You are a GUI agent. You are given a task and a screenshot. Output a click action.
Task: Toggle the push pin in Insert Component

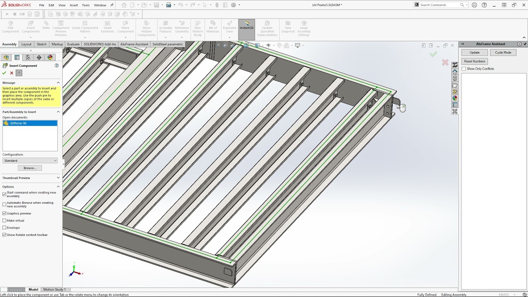point(19,73)
